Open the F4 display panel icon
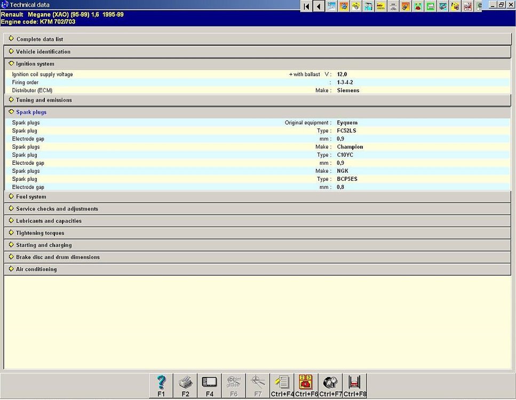 [210, 386]
